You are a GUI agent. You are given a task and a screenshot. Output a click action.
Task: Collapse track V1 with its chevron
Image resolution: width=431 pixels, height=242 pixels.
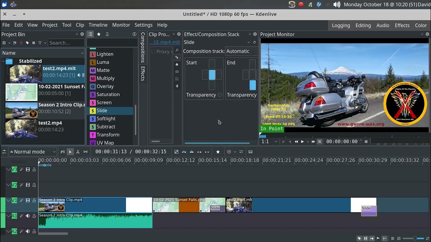click(8, 201)
